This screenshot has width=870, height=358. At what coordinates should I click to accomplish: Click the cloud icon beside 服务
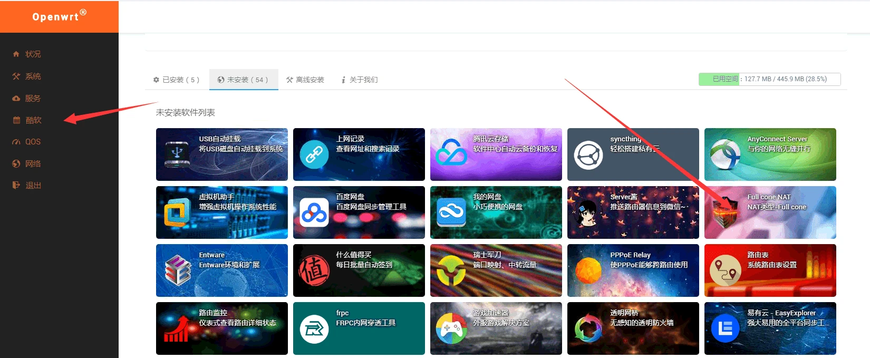[x=16, y=99]
